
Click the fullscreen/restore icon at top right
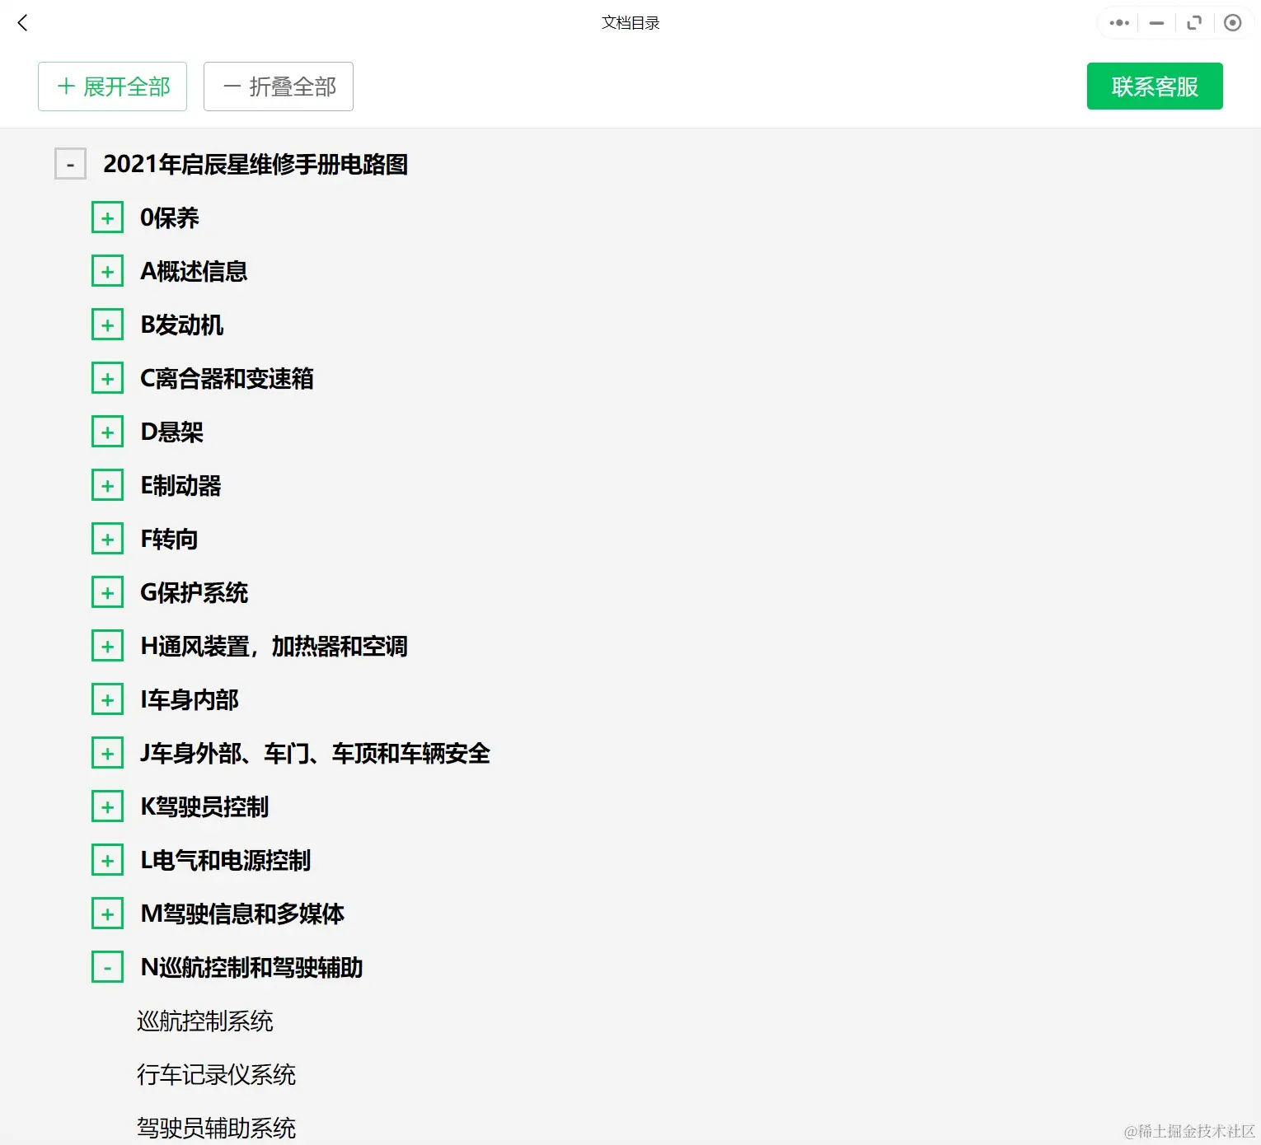point(1194,22)
